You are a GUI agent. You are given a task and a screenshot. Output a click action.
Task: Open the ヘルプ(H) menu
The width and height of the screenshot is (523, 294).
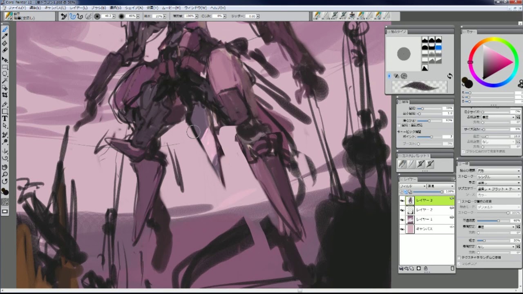[218, 8]
